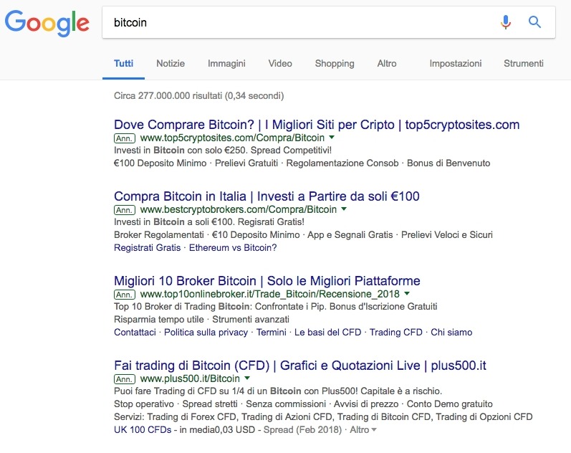The image size is (571, 453).
Task: Go to the Shopping tab
Action: point(335,63)
